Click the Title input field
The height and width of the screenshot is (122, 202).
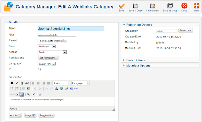[71, 29]
